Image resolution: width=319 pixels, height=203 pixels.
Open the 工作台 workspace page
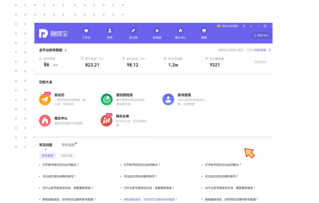click(x=86, y=34)
